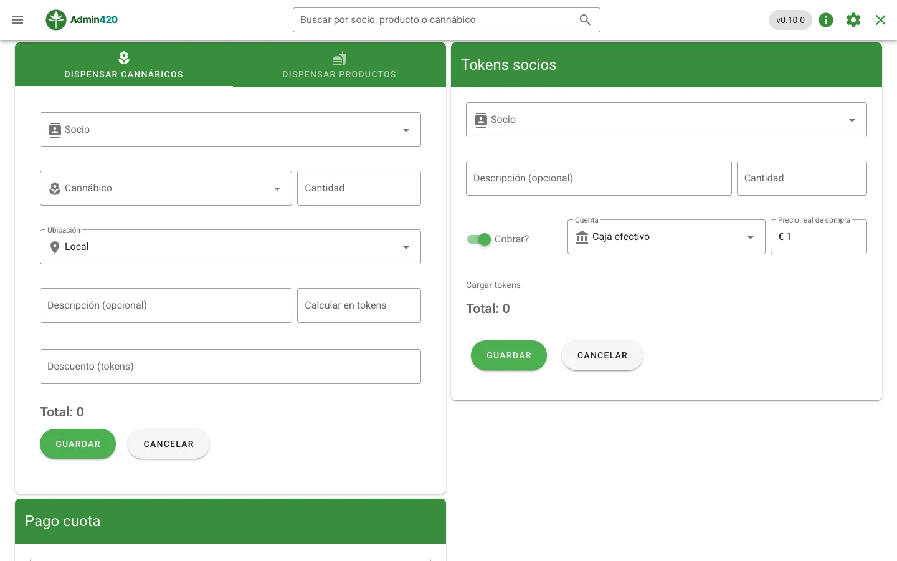Toggle the Cobrar? switch
The width and height of the screenshot is (897, 561).
[479, 239]
